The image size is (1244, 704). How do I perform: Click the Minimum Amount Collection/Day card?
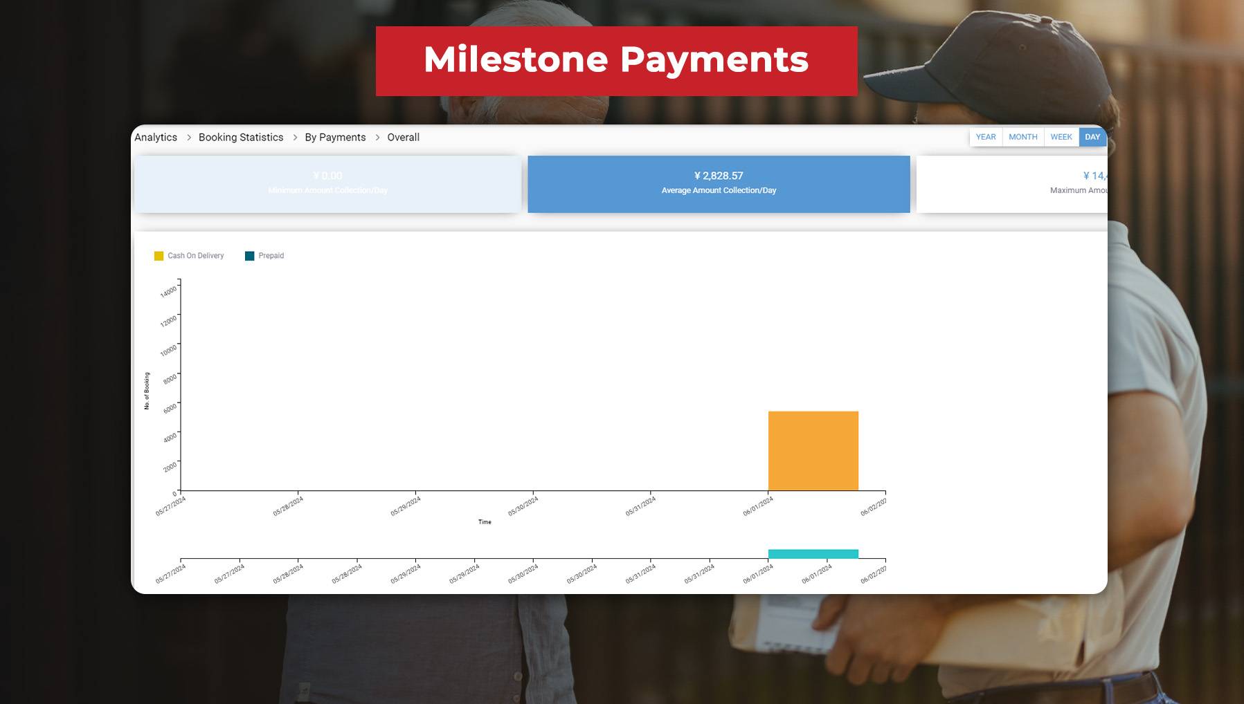click(x=327, y=184)
